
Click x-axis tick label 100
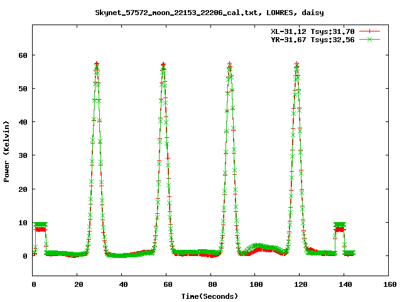[256, 284]
